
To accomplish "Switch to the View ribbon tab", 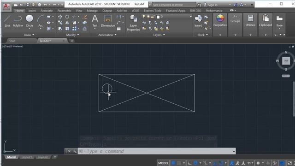I will point(79,11).
